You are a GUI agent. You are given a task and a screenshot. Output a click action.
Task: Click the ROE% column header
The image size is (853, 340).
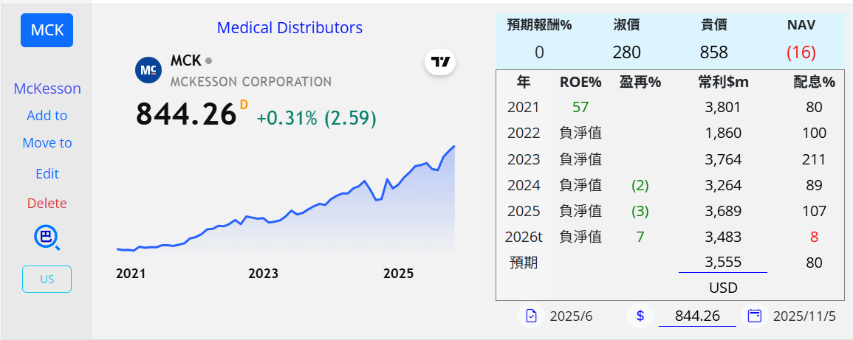click(x=580, y=83)
